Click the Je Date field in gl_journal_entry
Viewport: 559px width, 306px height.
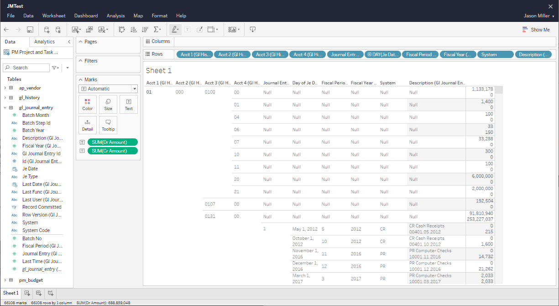30,169
